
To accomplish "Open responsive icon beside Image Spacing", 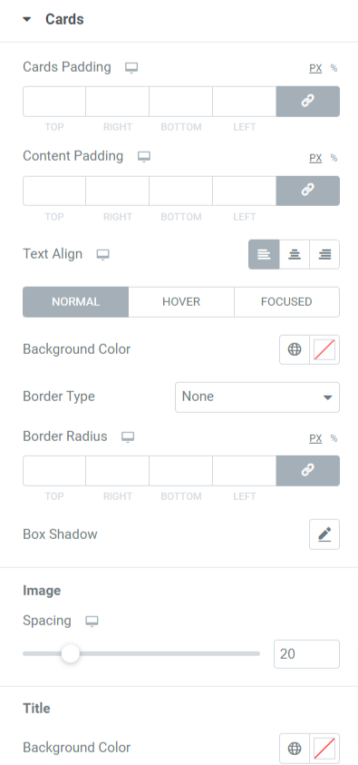I will click(x=92, y=622).
